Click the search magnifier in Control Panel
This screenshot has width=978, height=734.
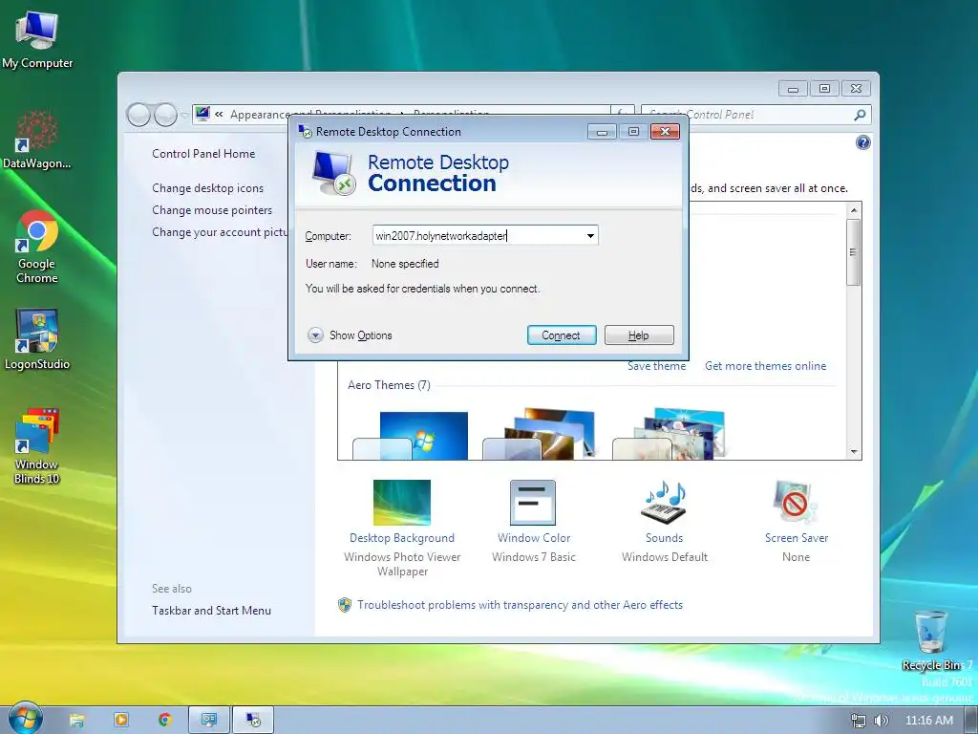click(x=860, y=115)
